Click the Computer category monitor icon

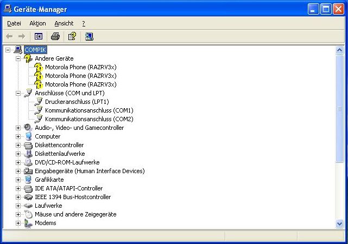tap(28, 136)
